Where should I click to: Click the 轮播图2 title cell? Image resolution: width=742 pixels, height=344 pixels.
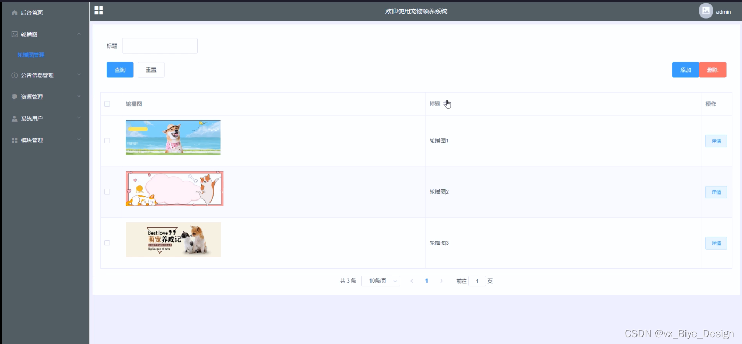(x=439, y=192)
